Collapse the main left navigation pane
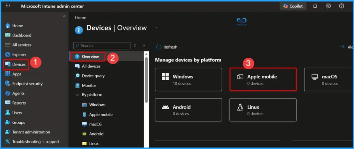 coord(64,16)
